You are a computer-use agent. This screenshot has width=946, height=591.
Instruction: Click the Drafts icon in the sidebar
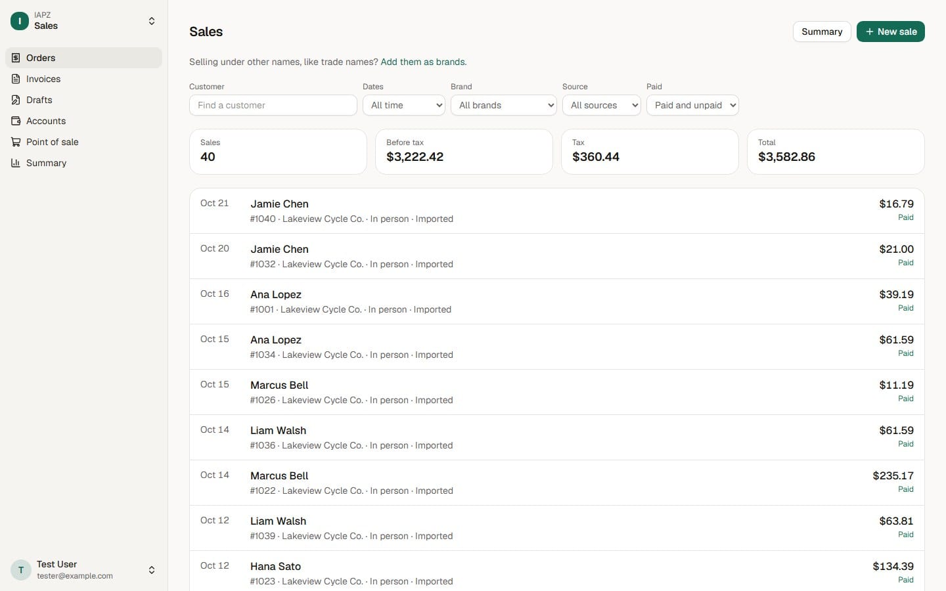[x=16, y=100]
